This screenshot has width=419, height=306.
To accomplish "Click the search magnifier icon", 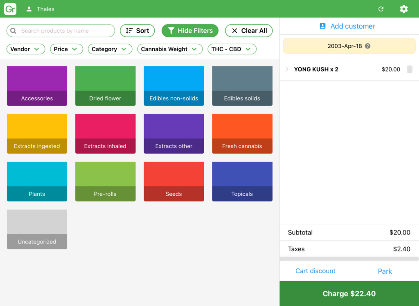I will point(13,31).
